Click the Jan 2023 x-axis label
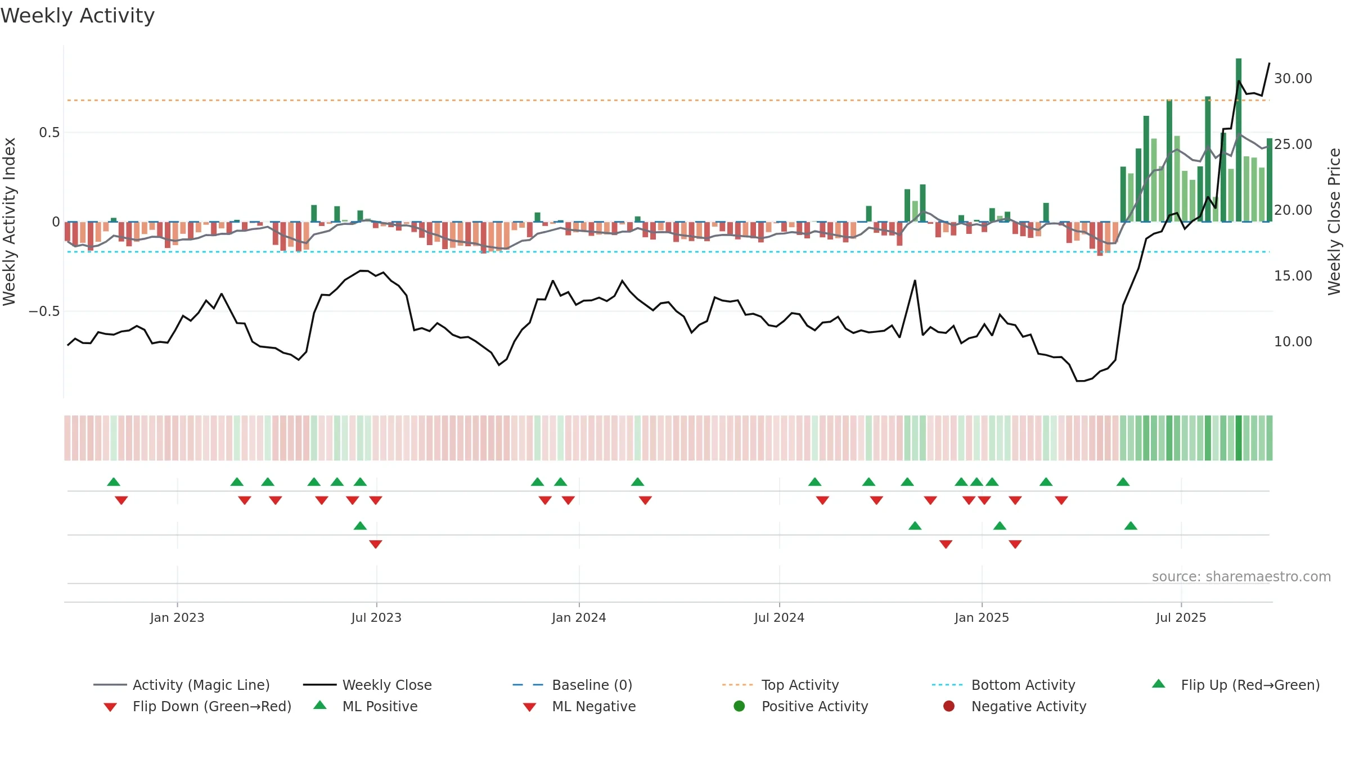This screenshot has height=759, width=1350. coord(177,617)
